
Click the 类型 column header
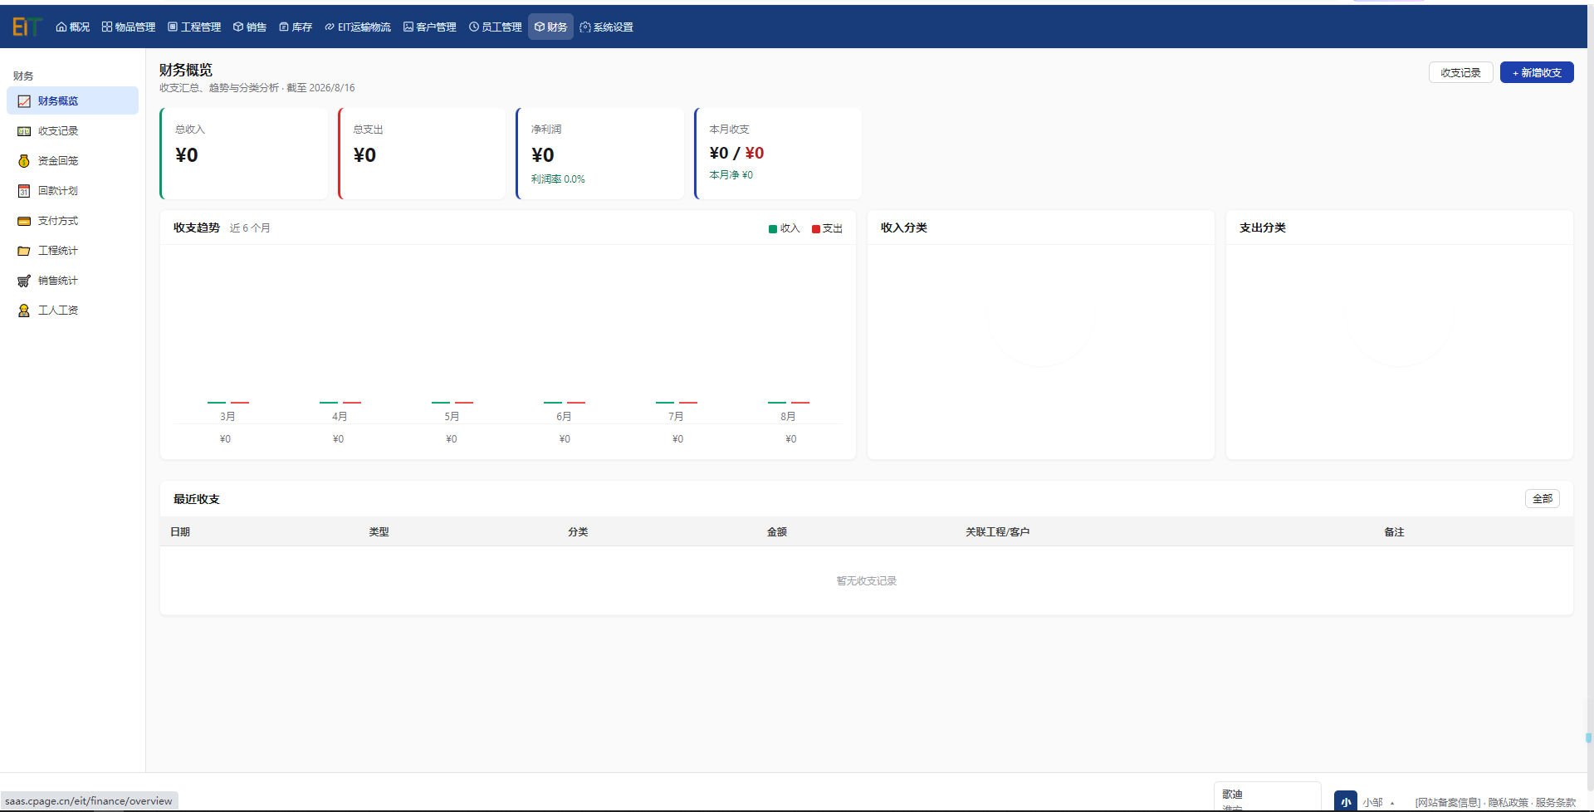point(379,531)
